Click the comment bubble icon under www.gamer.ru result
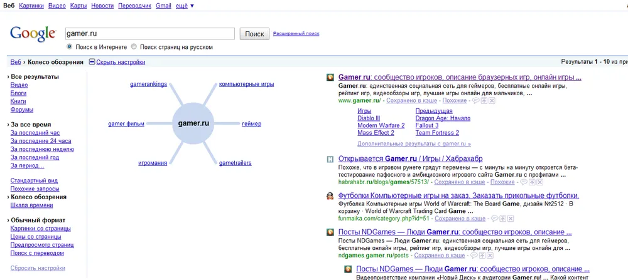The width and height of the screenshot is (628, 280). (476, 100)
